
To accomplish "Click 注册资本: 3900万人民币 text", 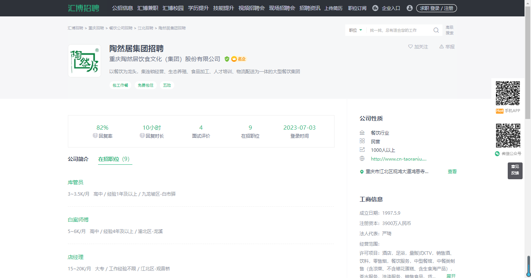I will [385, 223].
